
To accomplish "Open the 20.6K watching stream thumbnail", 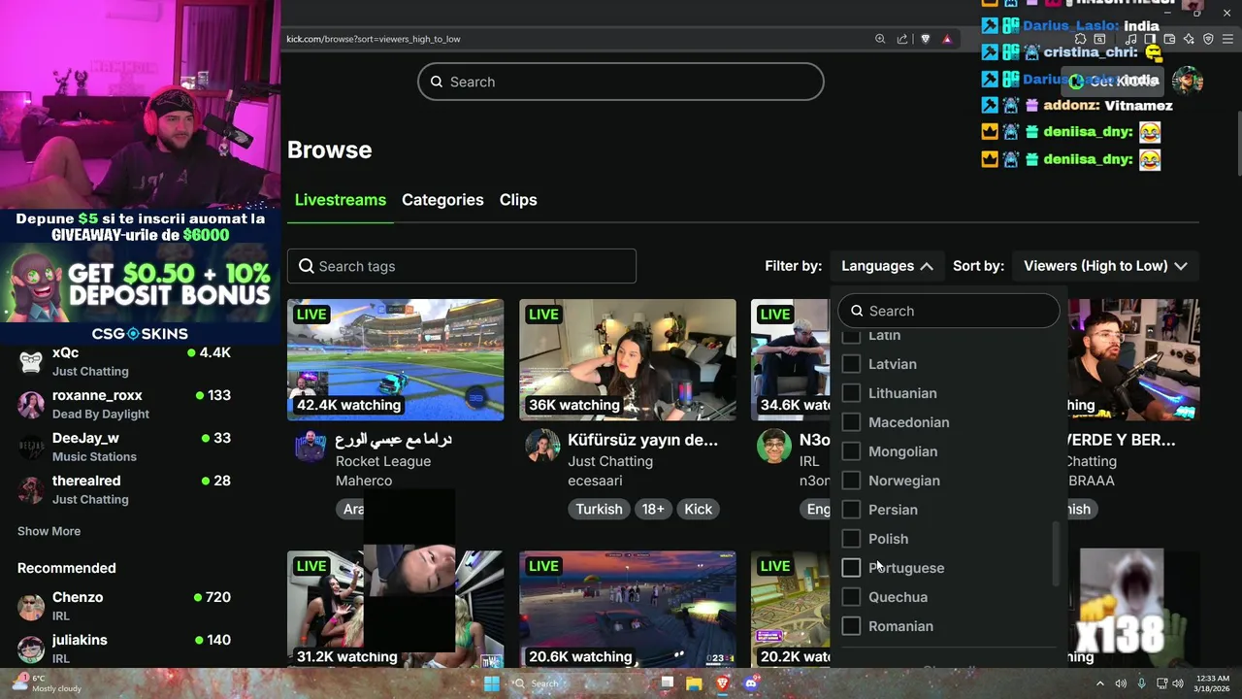I will click(x=627, y=610).
